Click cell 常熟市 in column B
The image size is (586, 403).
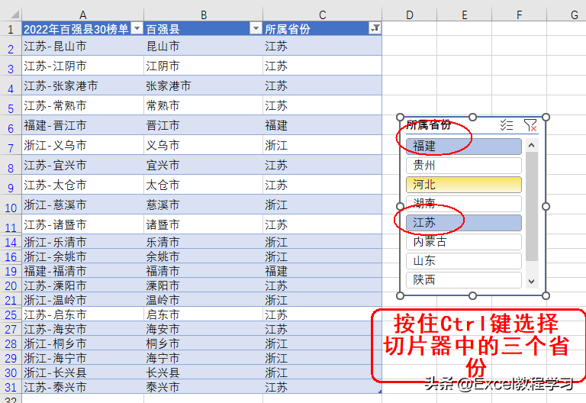click(x=203, y=105)
